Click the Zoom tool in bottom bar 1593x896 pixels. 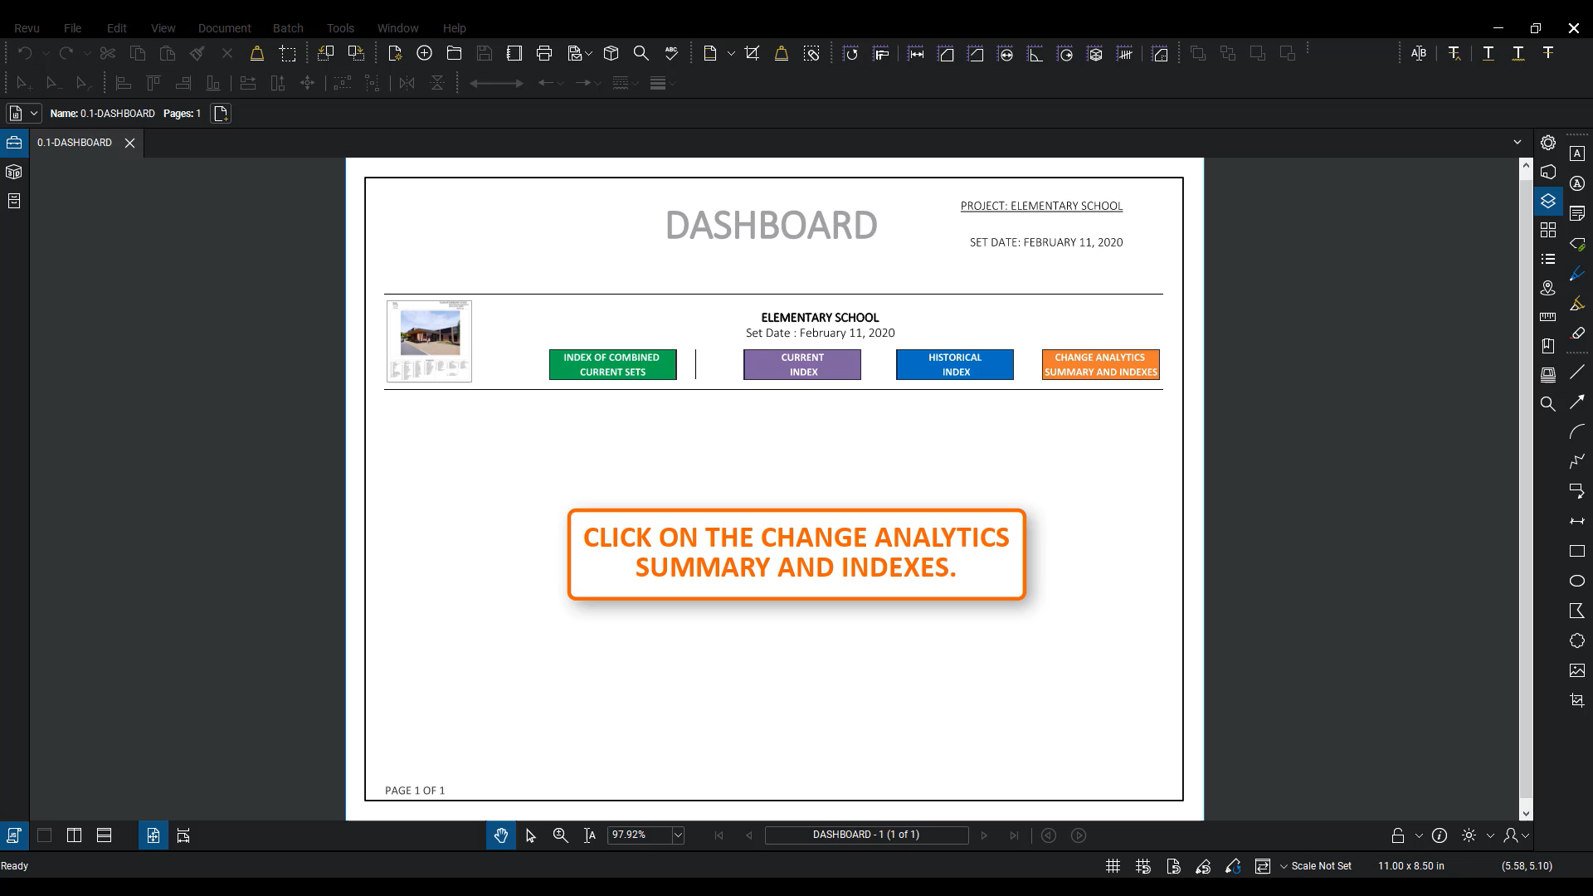pos(561,835)
